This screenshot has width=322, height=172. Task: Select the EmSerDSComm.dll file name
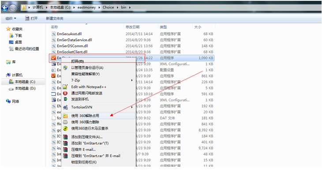72,46
